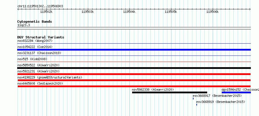Click the 119504k ruler tick label
259x116 pixels.
(129, 12)
